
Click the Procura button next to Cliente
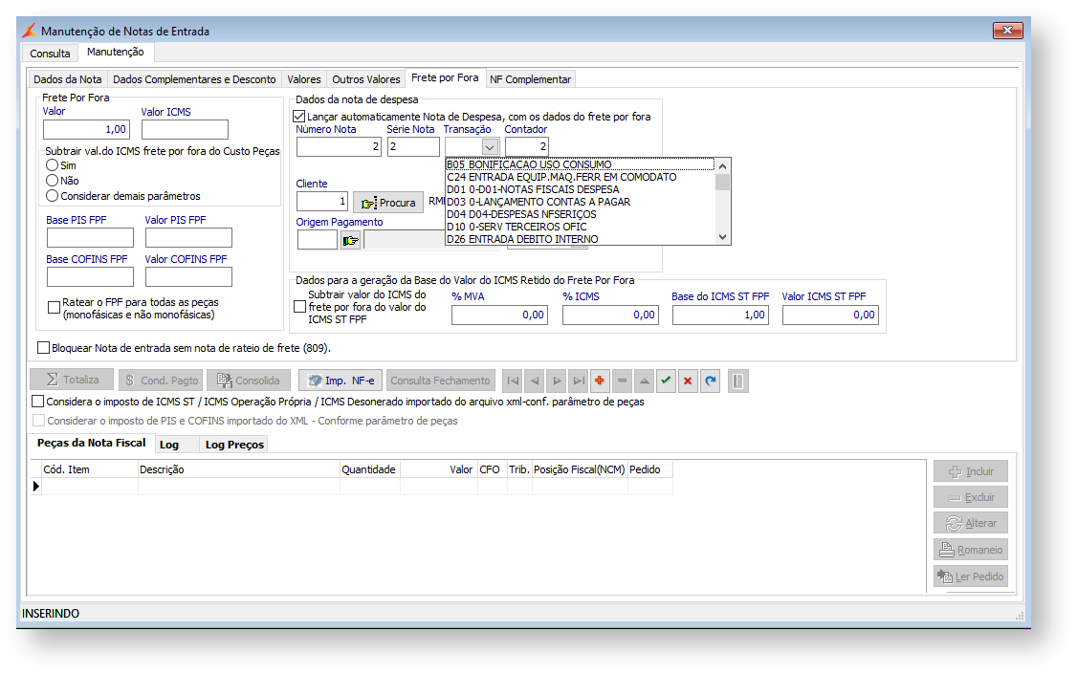pos(387,203)
